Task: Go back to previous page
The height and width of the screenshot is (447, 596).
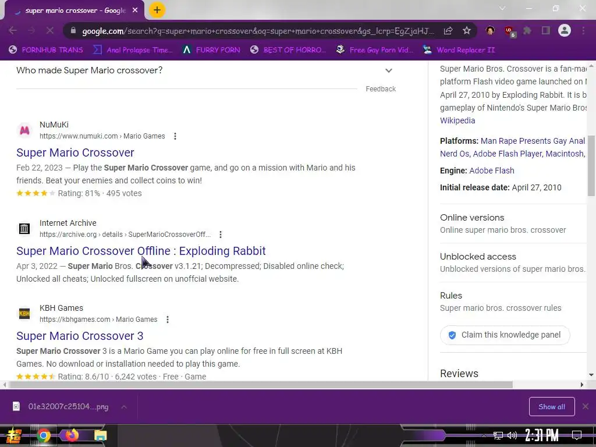Action: pos(13,30)
